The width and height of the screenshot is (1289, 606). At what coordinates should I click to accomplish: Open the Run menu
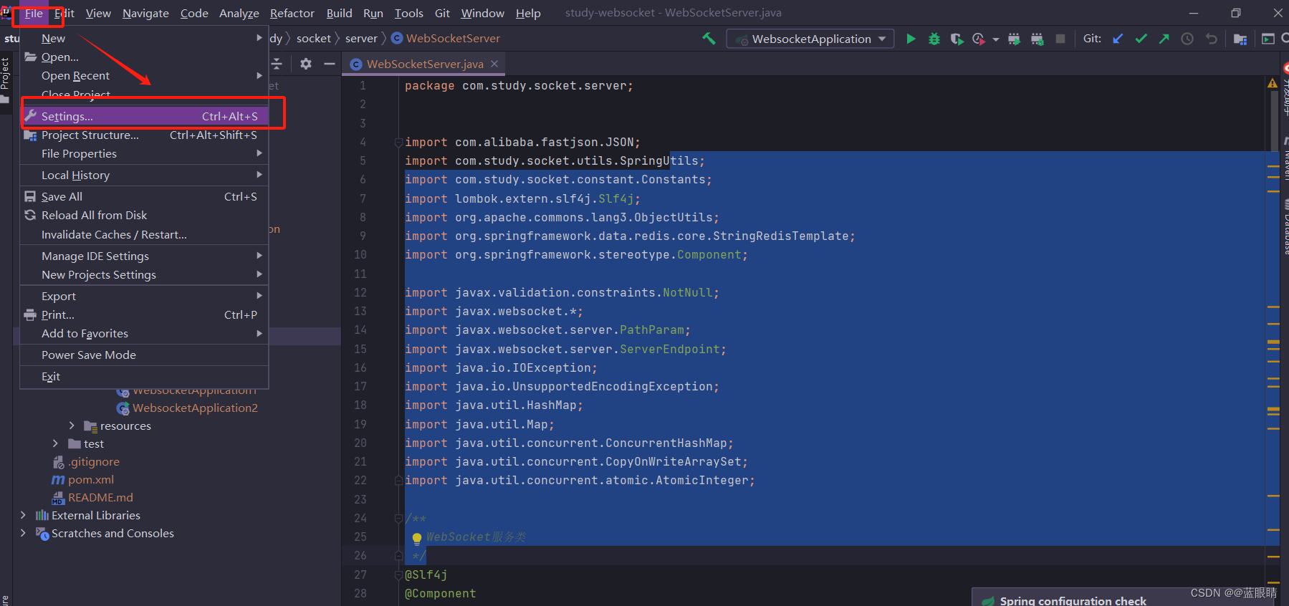(x=373, y=13)
